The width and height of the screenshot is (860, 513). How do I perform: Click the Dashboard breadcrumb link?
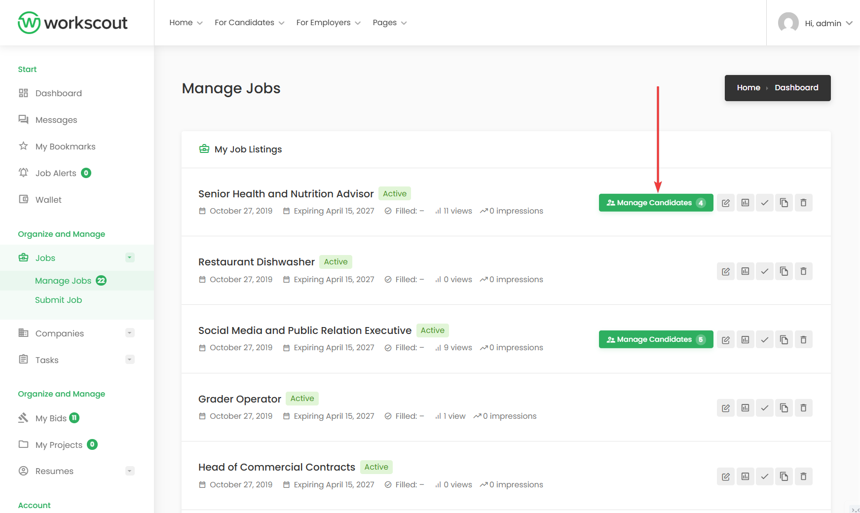(x=796, y=88)
